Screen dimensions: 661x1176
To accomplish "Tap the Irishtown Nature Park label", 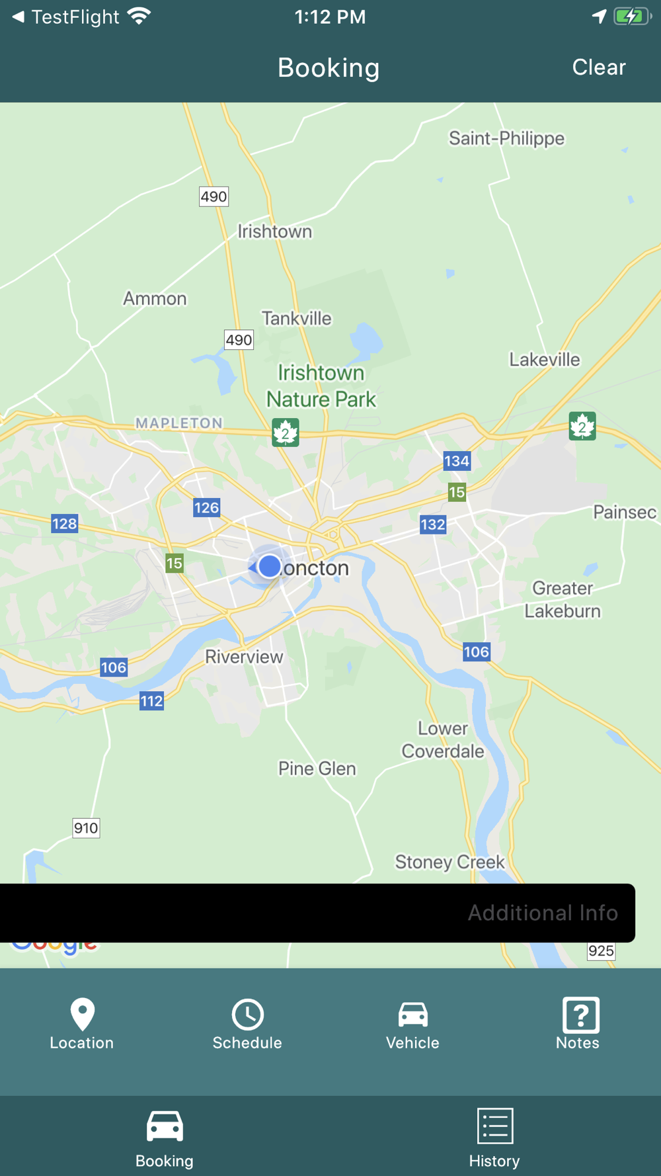I will pyautogui.click(x=321, y=386).
